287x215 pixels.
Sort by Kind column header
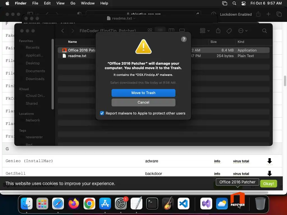pyautogui.click(x=241, y=42)
